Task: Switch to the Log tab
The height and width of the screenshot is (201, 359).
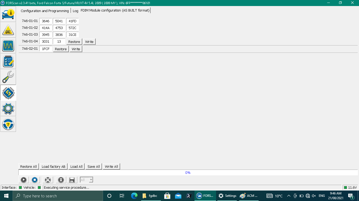Action: 75,11
